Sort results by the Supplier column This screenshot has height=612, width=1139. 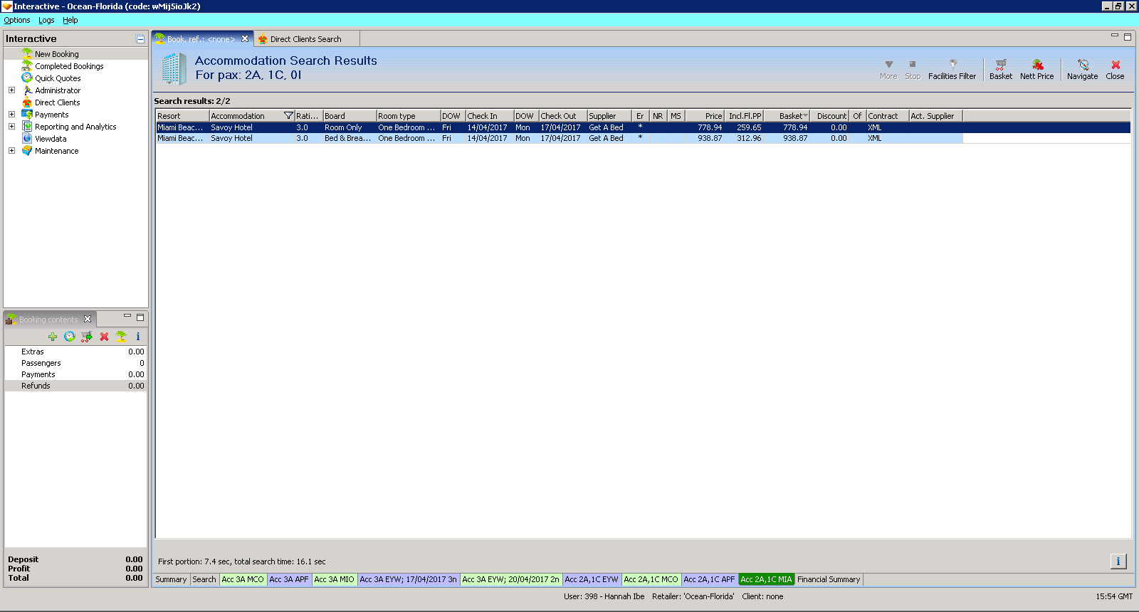pyautogui.click(x=609, y=116)
